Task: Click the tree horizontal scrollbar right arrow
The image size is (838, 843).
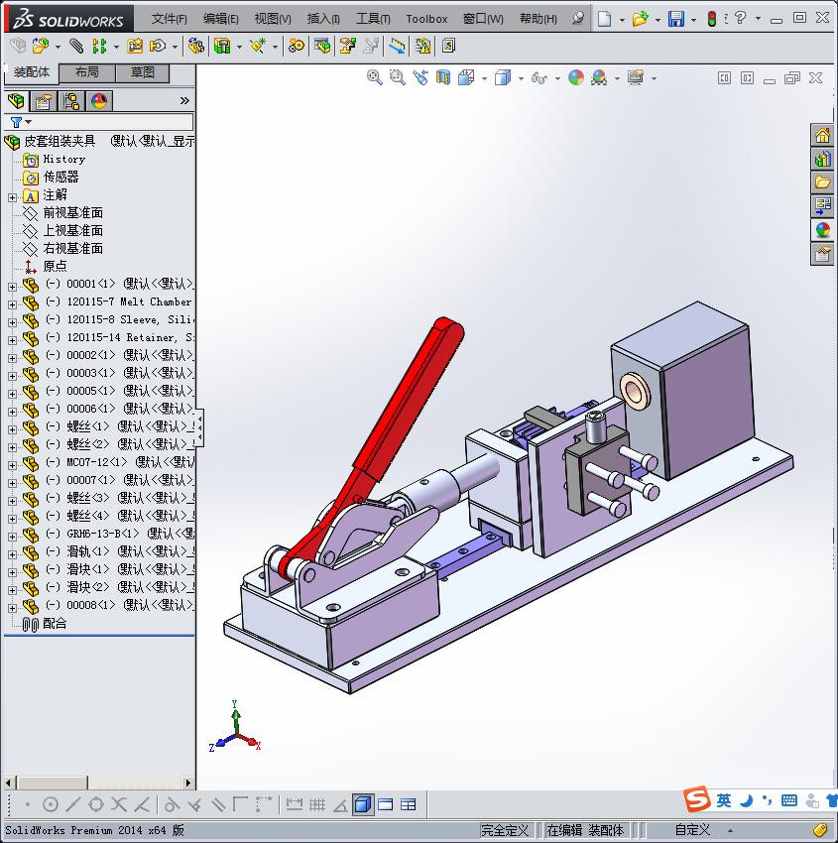Action: 188,783
